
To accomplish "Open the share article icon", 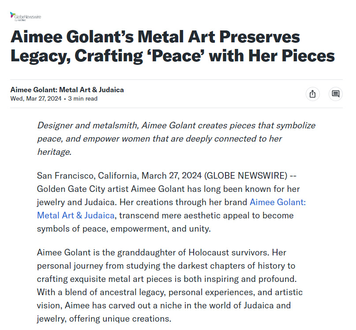I will click(312, 94).
